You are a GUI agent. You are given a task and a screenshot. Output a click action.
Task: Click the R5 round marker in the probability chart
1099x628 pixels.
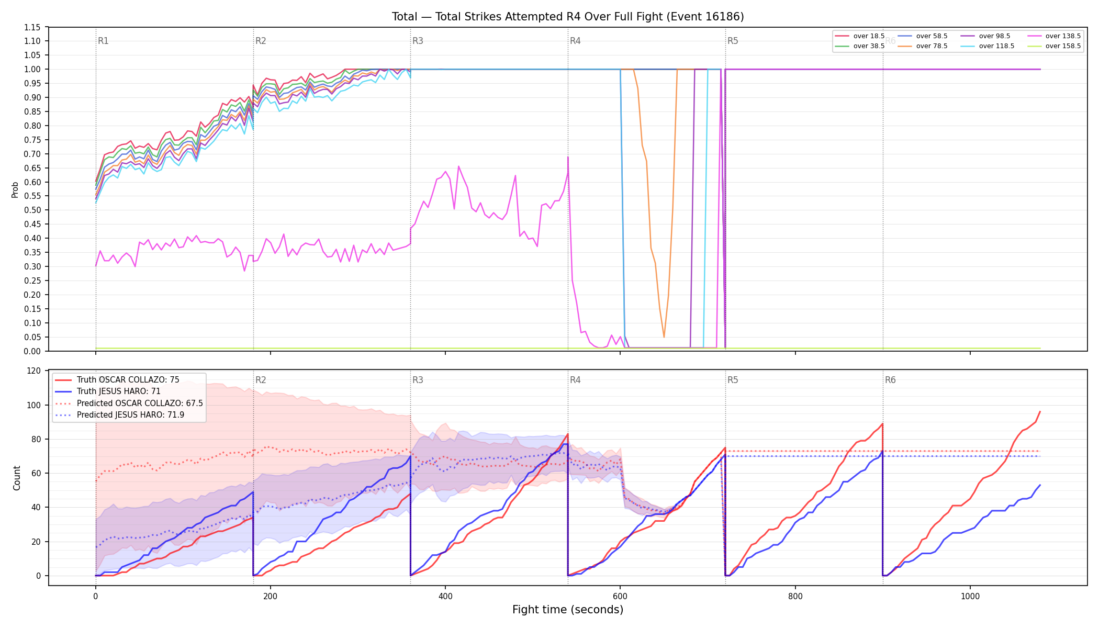pyautogui.click(x=733, y=41)
